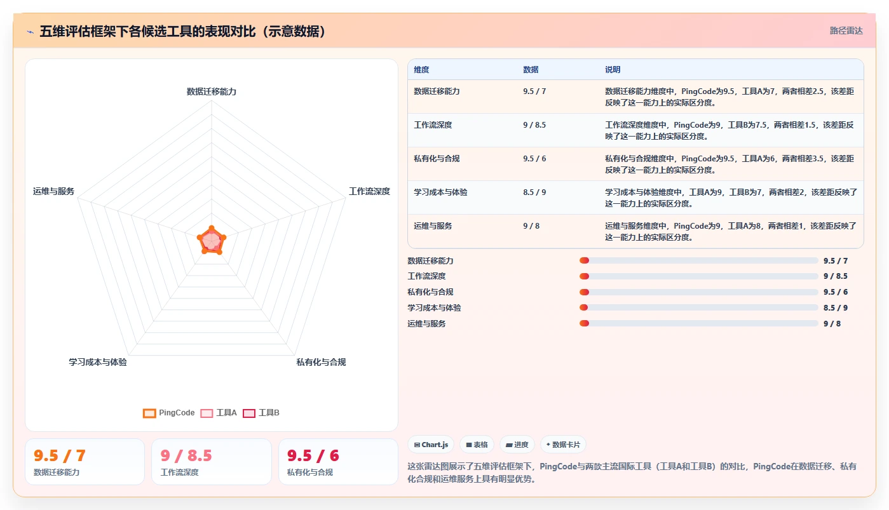Click the table value 8.5 / 9
This screenshot has height=510, width=889.
(x=534, y=192)
